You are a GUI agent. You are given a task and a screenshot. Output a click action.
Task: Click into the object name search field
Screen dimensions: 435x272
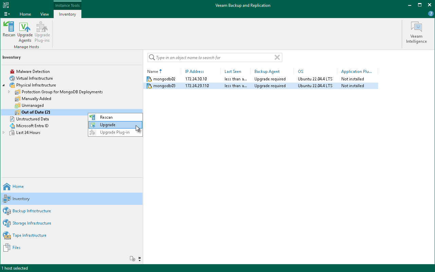click(x=214, y=58)
